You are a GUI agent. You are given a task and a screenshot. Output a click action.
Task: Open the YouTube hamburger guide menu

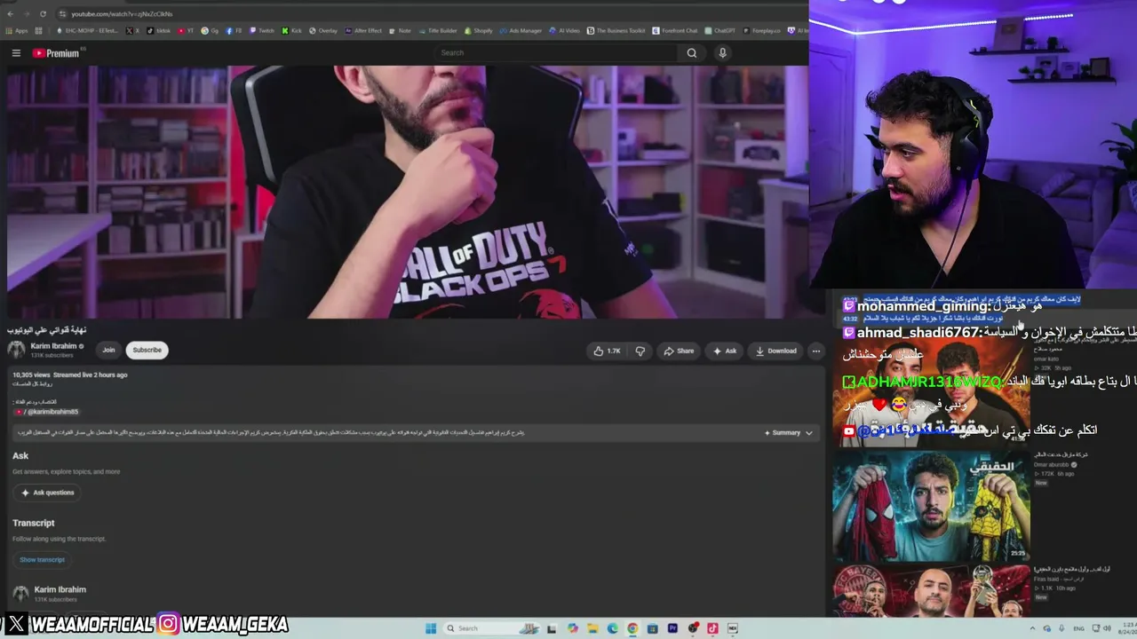tap(16, 53)
